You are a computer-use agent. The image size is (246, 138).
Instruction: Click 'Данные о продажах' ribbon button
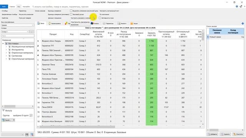click(55, 18)
